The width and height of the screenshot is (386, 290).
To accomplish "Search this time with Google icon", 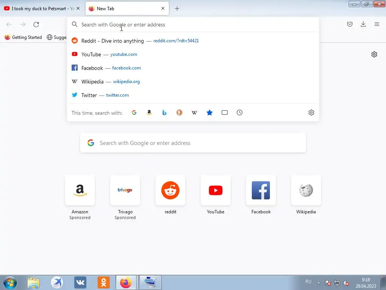I will tap(134, 113).
